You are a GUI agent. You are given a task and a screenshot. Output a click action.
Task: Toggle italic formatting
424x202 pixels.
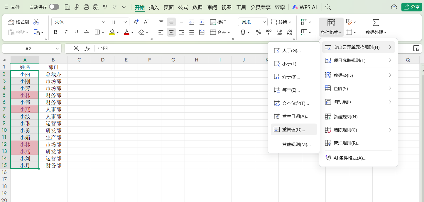(66, 32)
